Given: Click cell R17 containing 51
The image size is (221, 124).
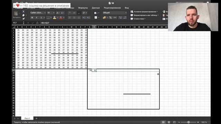Looking at the screenshot, I should point(94,70).
